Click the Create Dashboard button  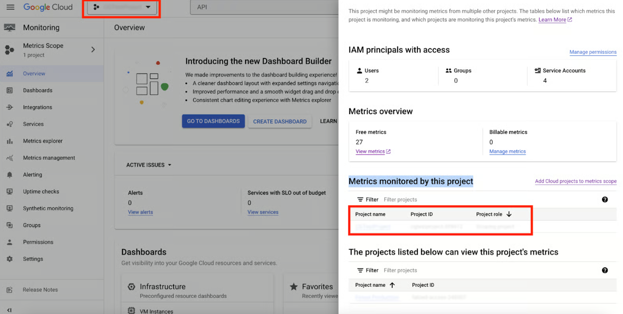coord(280,122)
